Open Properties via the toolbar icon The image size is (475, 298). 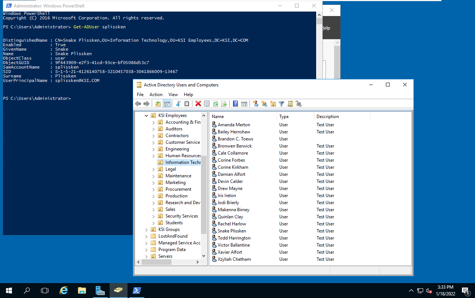(207, 104)
